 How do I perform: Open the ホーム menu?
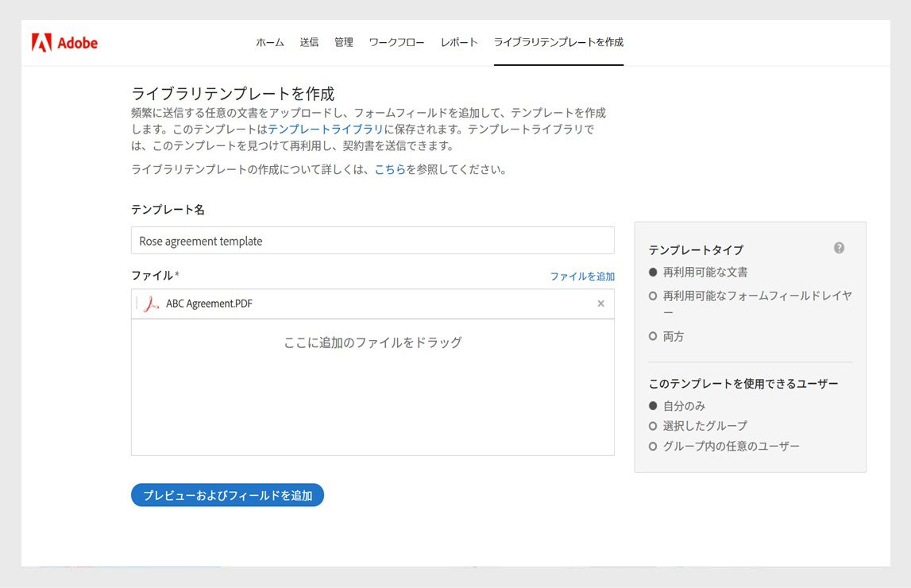(269, 43)
